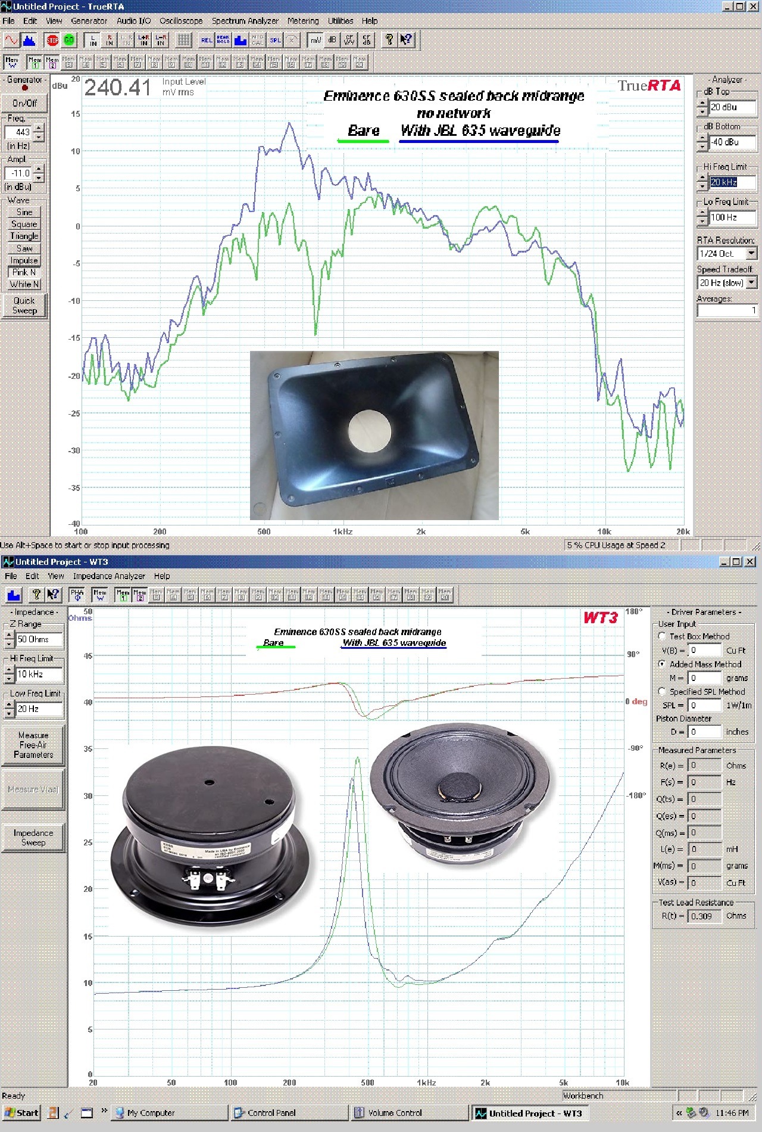This screenshot has width=762, height=1132.
Task: Open the Spectrum Analyzer menu
Action: tap(245, 21)
